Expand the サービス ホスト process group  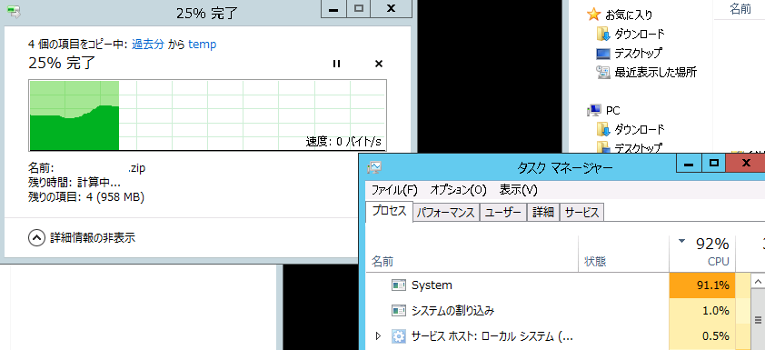pyautogui.click(x=377, y=336)
